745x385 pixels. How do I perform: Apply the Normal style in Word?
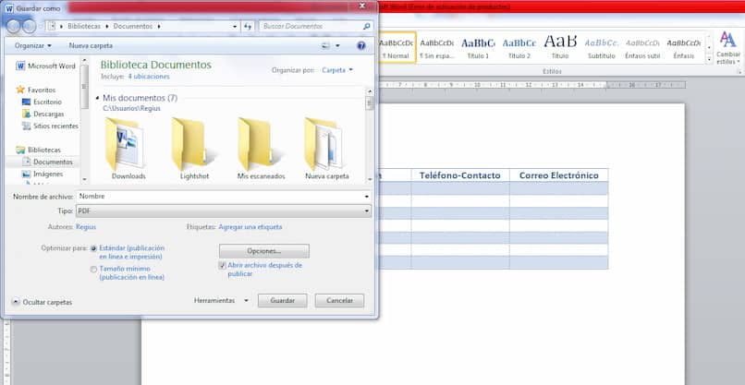click(397, 47)
